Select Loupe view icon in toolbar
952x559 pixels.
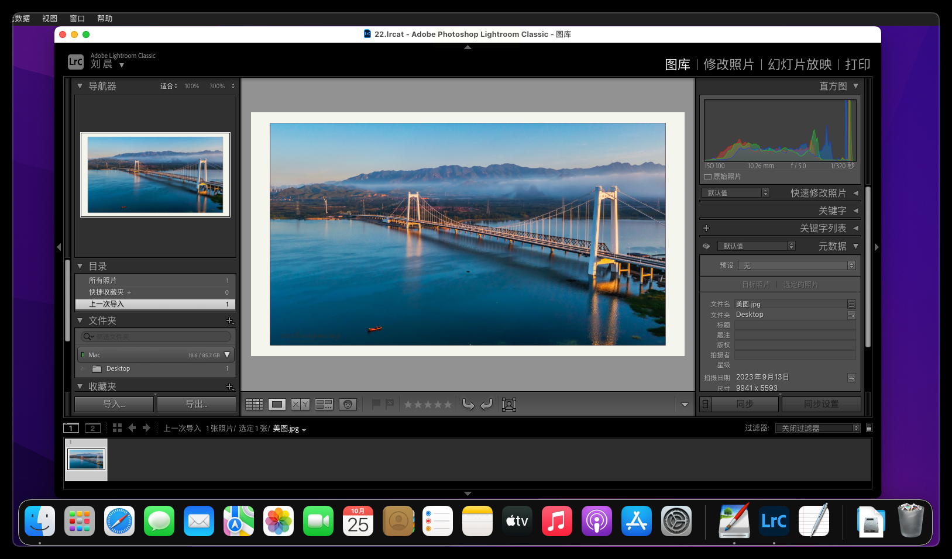[x=277, y=405]
